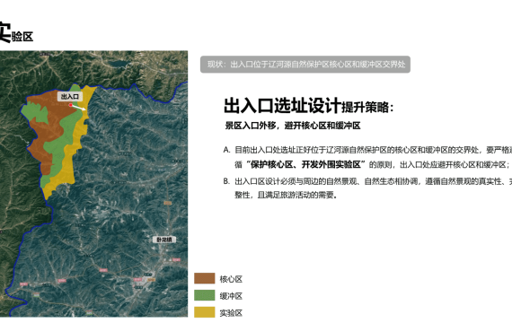Click the satellite map image
512x323 pixels.
tap(93, 184)
